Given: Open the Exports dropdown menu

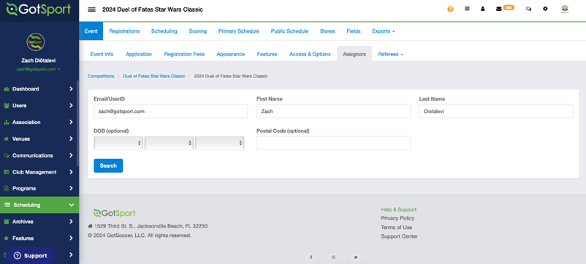Looking at the screenshot, I should [x=383, y=31].
